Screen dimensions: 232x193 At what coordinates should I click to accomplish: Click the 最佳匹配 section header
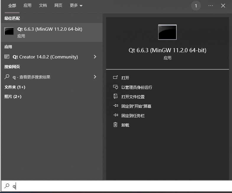point(12,18)
